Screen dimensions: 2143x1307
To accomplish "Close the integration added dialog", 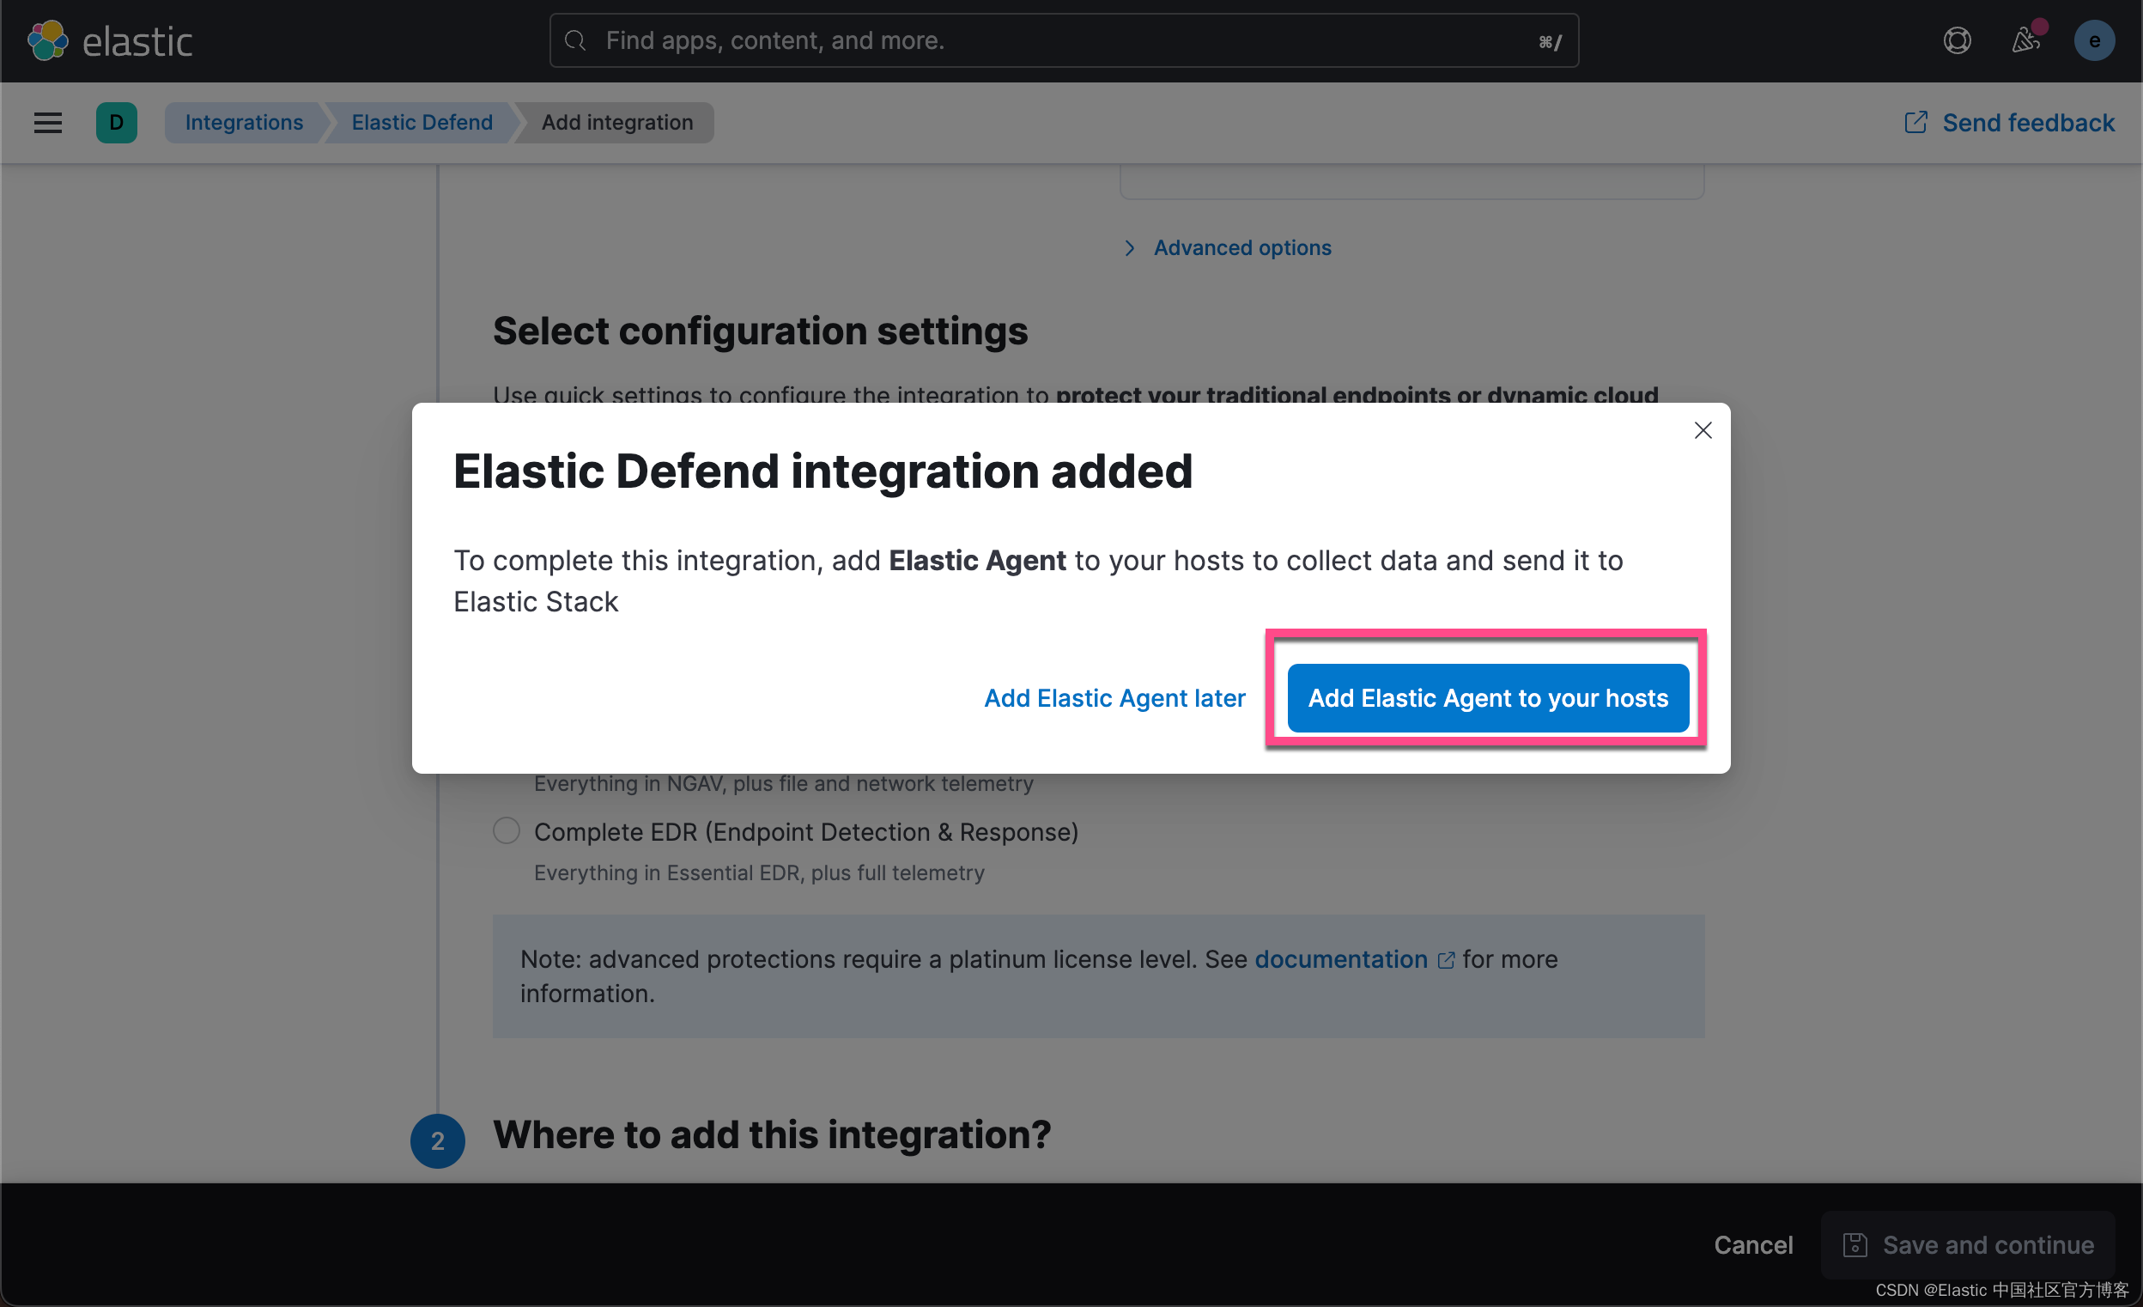I will click(1703, 431).
